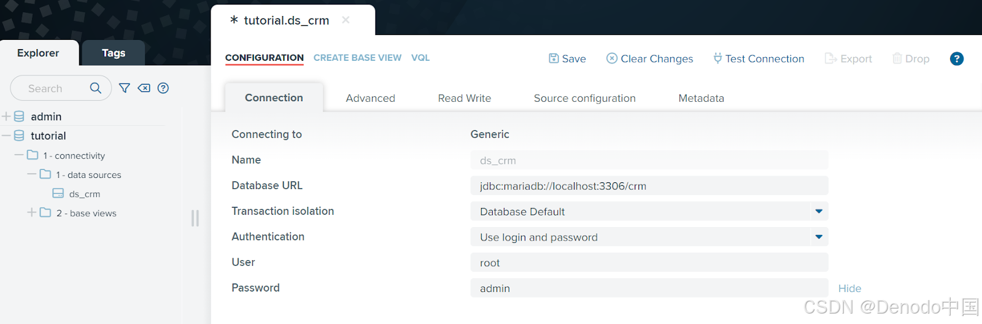
Task: Switch to the Advanced tab
Action: (370, 98)
